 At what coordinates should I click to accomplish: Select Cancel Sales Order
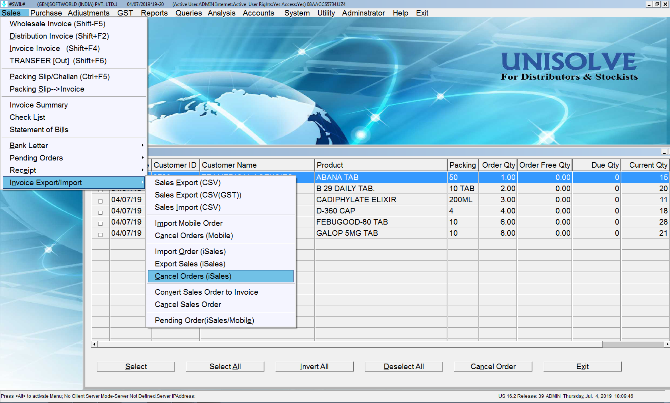[x=221, y=304]
